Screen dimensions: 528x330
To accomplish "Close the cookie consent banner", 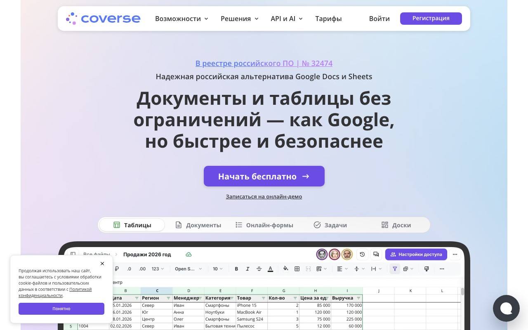I will tap(102, 264).
